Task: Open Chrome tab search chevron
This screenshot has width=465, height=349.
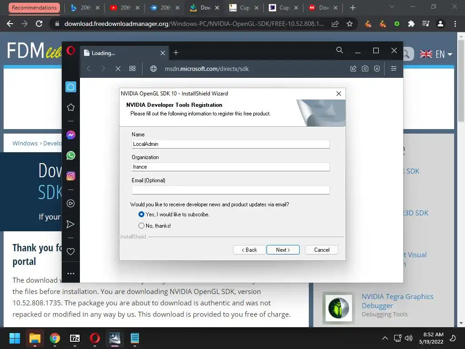Action: coord(392,6)
